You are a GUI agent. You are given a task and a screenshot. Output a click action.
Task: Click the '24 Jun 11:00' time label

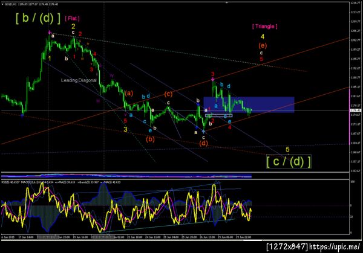pos(153,237)
